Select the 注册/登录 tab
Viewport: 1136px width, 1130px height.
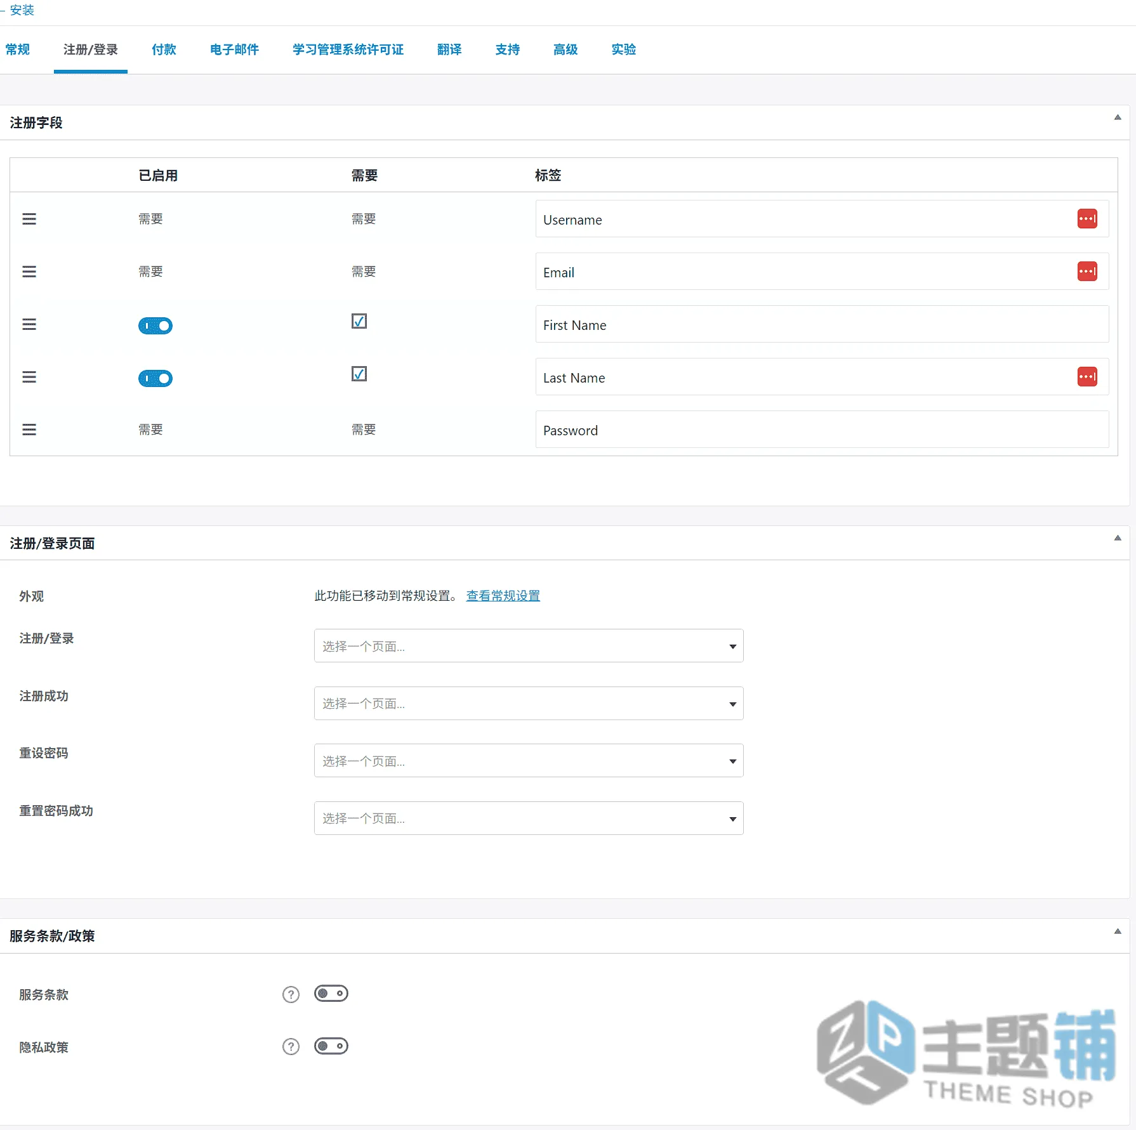point(91,49)
